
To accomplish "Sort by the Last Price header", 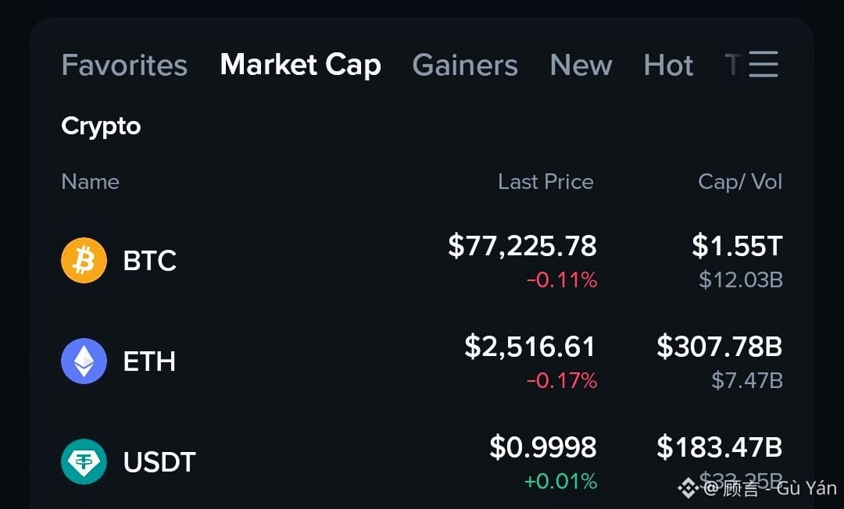I will pos(545,182).
